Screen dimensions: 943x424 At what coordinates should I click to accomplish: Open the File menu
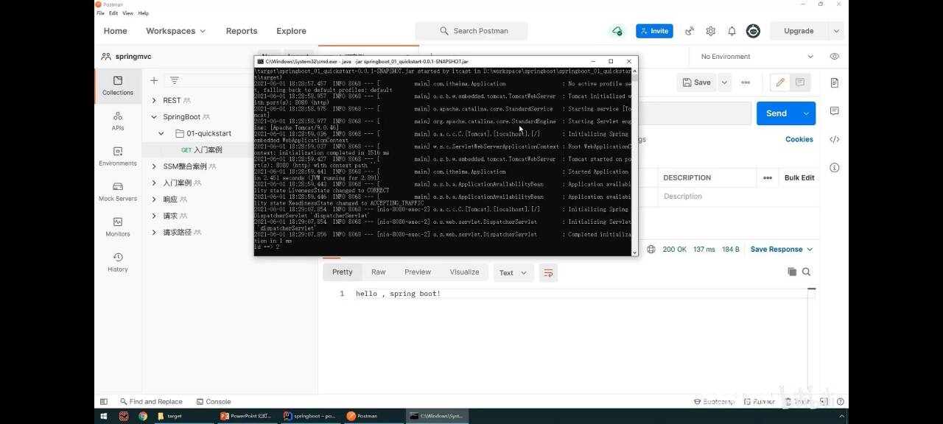(100, 13)
